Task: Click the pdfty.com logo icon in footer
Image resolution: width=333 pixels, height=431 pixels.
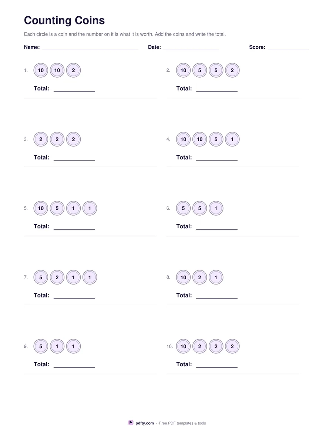Action: tap(131, 422)
